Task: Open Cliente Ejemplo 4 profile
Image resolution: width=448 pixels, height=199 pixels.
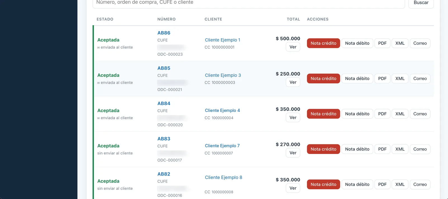Action: click(222, 111)
